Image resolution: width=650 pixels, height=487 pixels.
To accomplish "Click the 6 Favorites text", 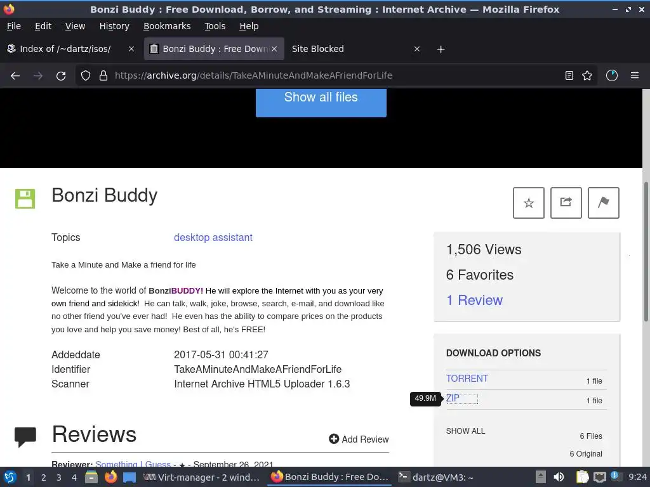I will click(480, 275).
